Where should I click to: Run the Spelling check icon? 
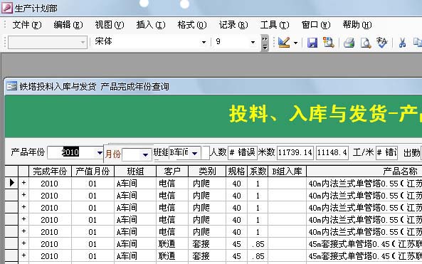(x=381, y=42)
